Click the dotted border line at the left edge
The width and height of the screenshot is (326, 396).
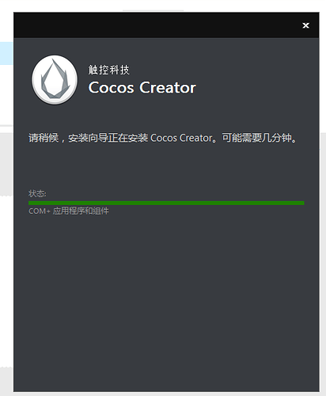[x=6, y=196]
